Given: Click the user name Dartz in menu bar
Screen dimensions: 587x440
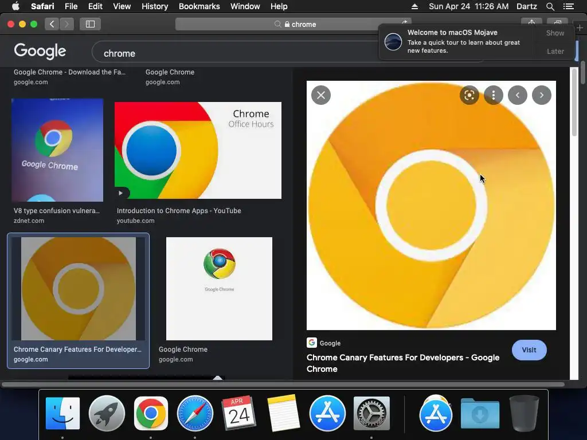Looking at the screenshot, I should tap(526, 6).
